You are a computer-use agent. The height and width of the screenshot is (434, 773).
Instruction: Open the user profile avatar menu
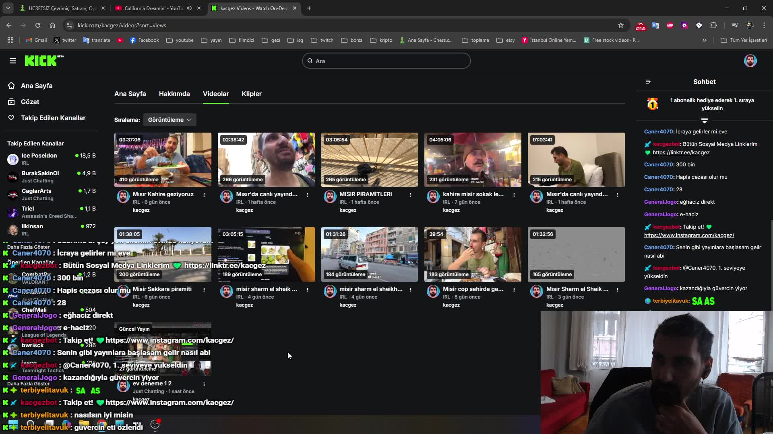coord(750,61)
